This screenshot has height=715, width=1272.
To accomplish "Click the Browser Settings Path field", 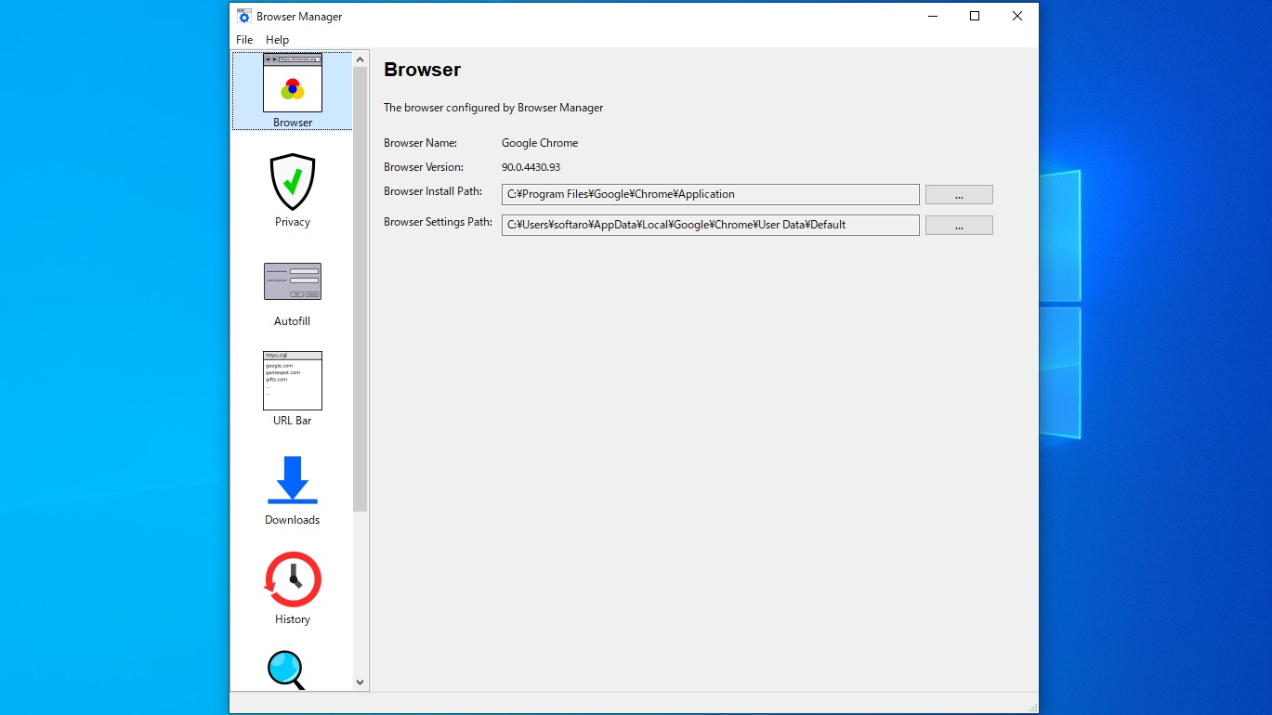I will pos(711,225).
